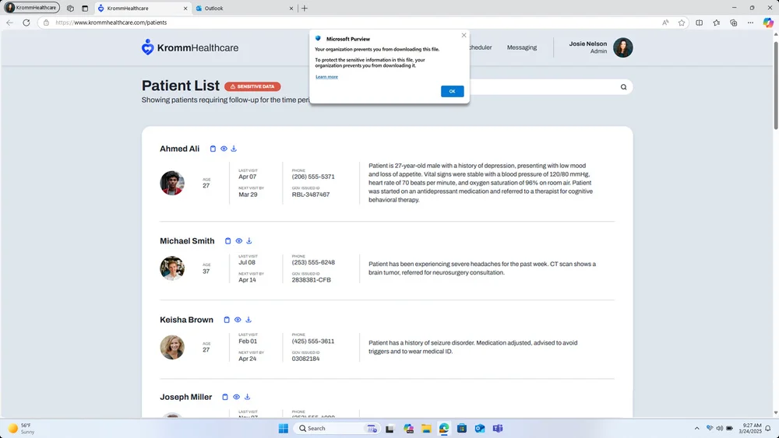Open the Learn more link in dialog
Viewport: 779px width, 438px height.
(327, 77)
